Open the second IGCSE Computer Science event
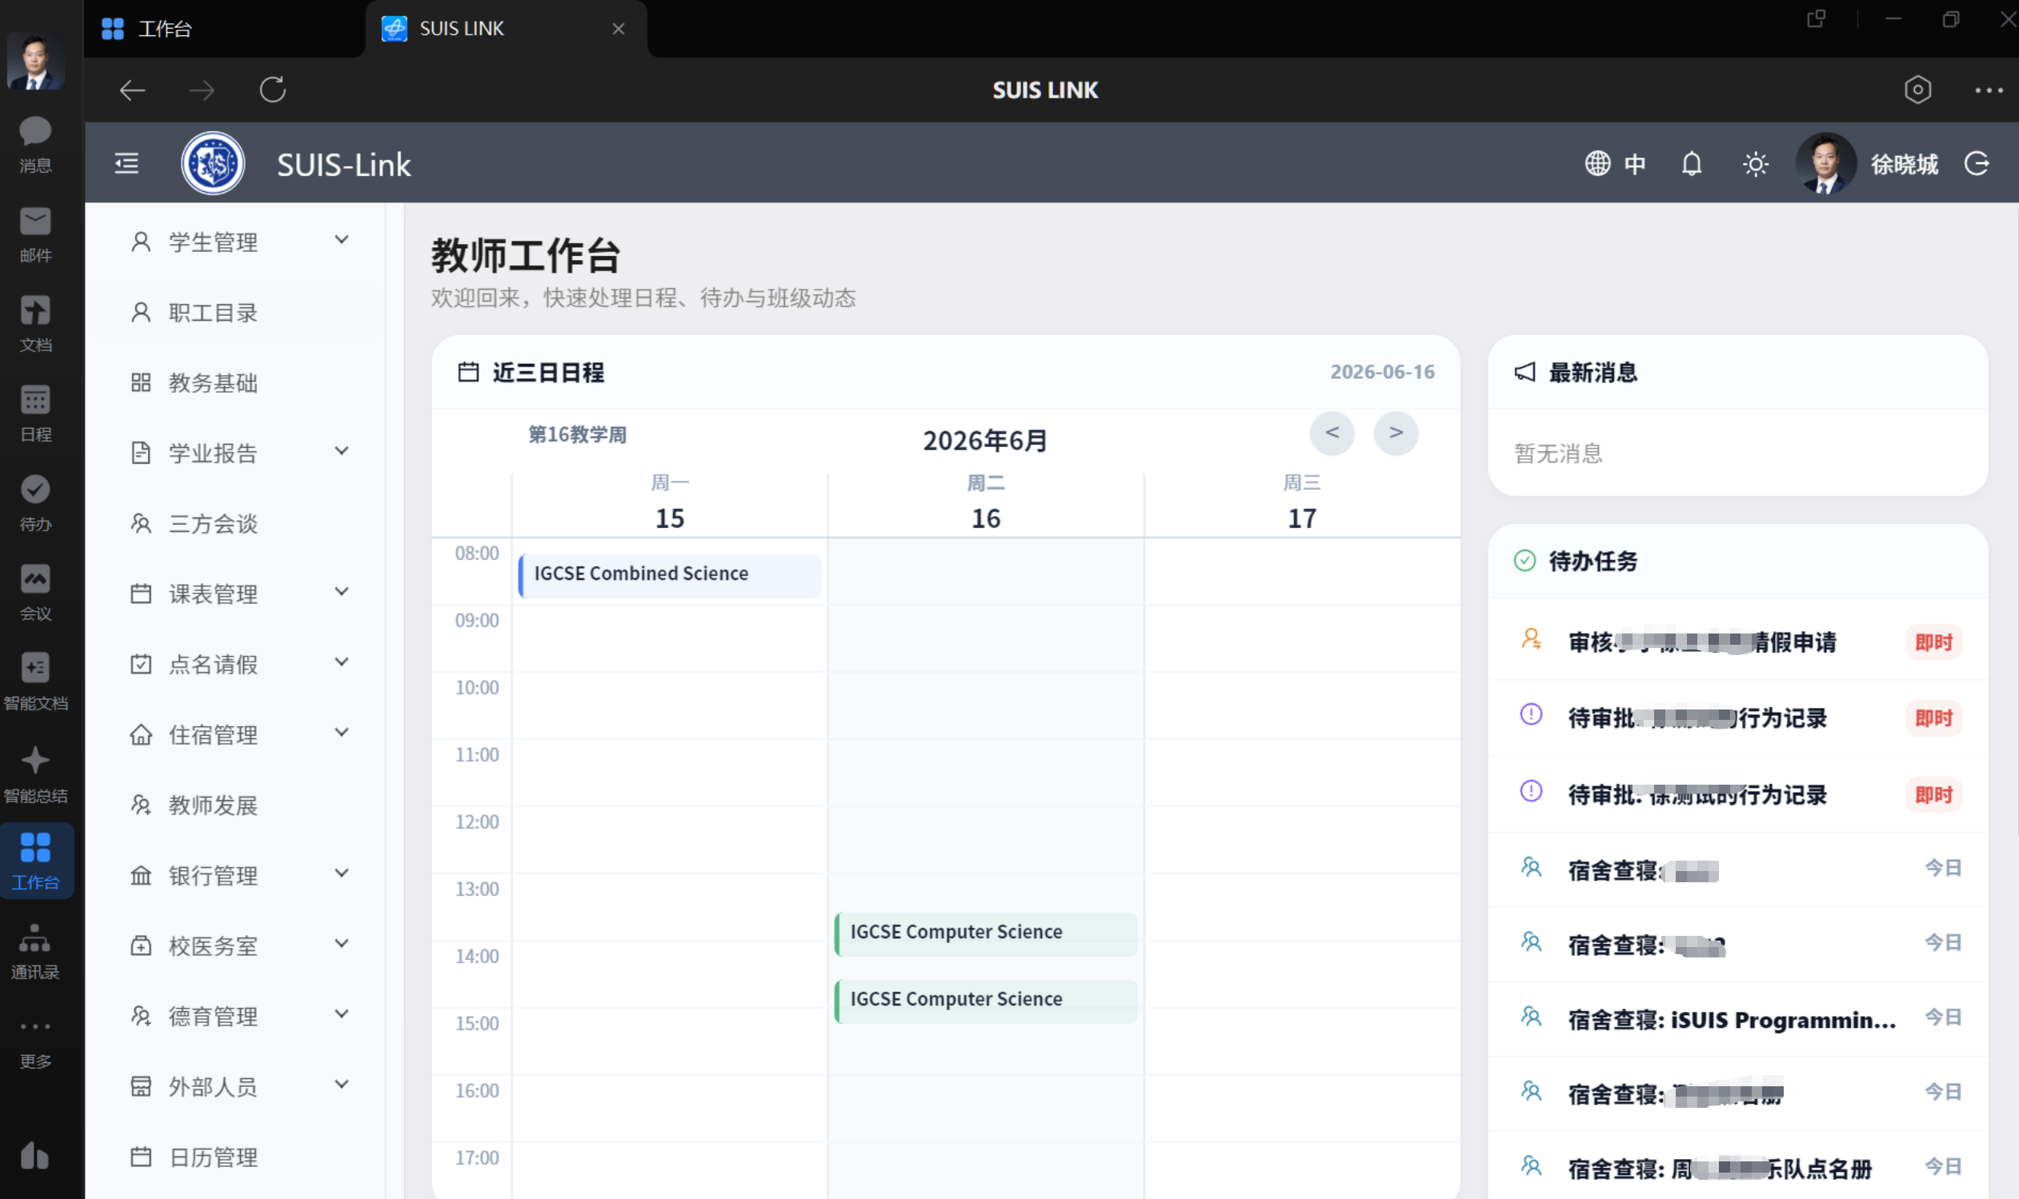Image resolution: width=2019 pixels, height=1199 pixels. click(x=985, y=1001)
